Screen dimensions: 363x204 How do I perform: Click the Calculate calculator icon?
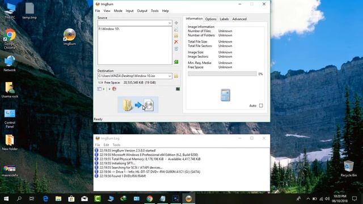(x=226, y=95)
